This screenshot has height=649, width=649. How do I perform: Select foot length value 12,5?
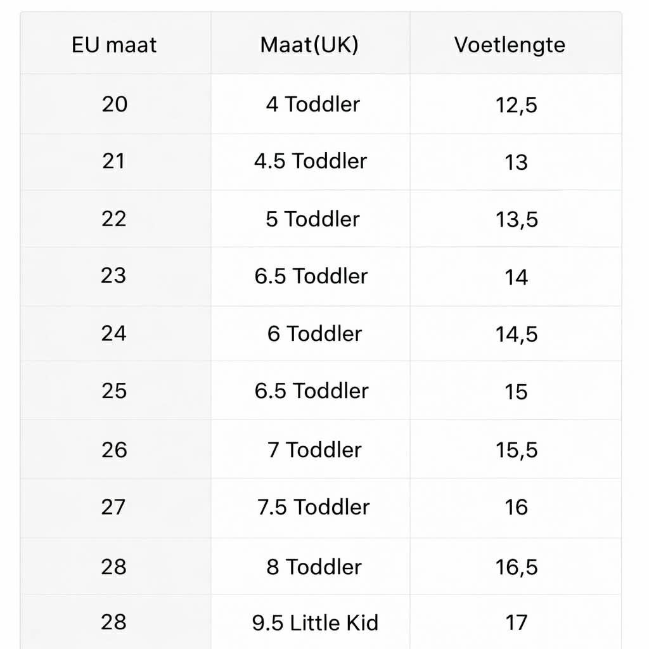(516, 105)
